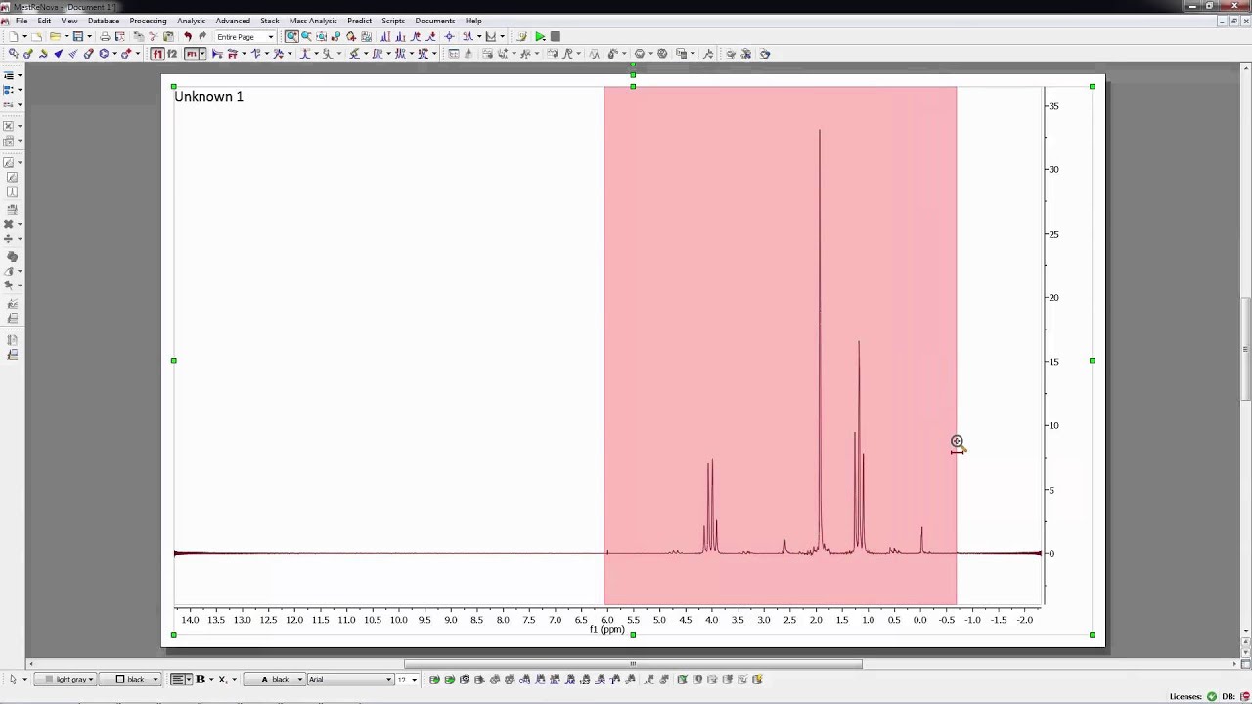1252x704 pixels.
Task: Open the Advanced menu
Action: click(x=233, y=21)
